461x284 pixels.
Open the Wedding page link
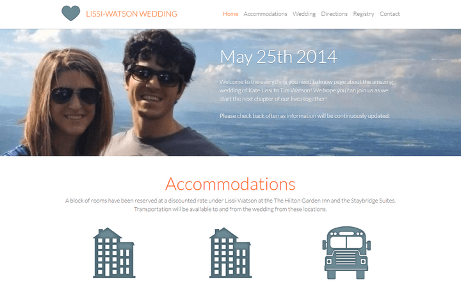tap(304, 14)
